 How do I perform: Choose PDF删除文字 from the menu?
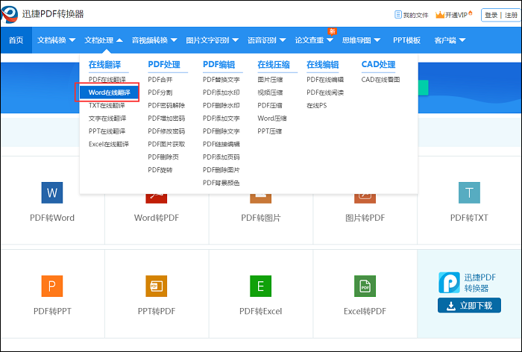click(221, 131)
